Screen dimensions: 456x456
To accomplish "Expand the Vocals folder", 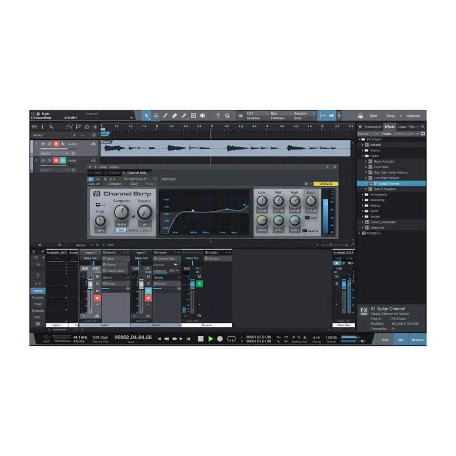I will coord(362,217).
